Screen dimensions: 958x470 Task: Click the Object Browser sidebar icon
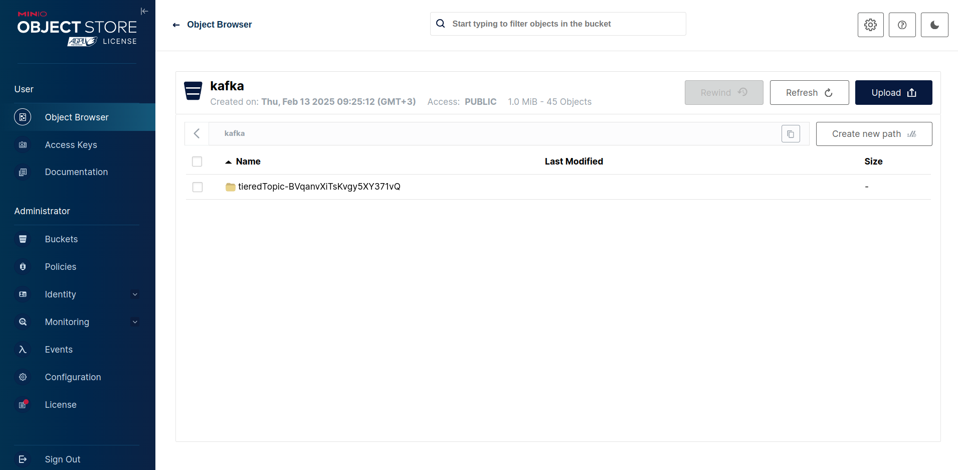pos(23,117)
